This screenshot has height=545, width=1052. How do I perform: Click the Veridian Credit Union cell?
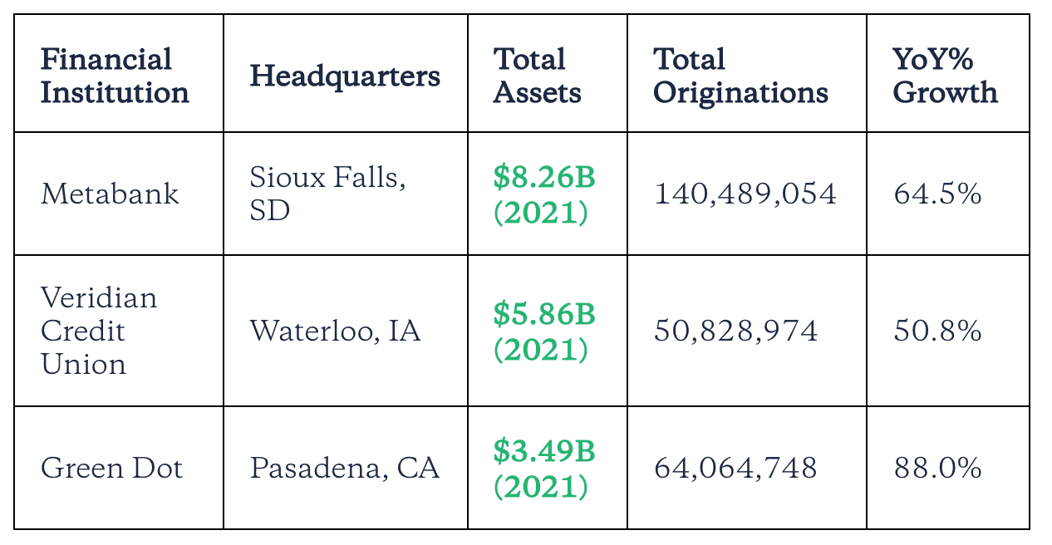click(99, 331)
